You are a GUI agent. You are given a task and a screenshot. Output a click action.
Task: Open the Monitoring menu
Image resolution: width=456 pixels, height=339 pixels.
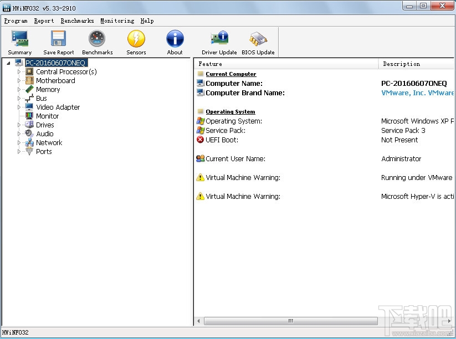click(x=117, y=21)
